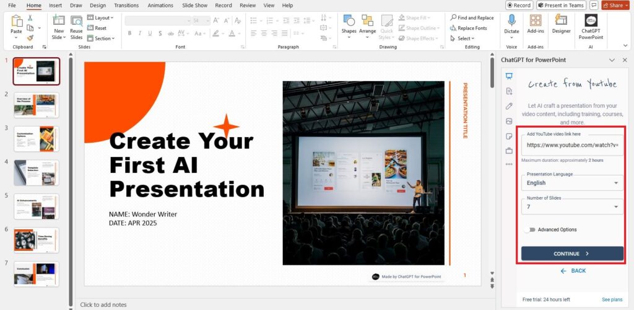Click the font color button

pyautogui.click(x=232, y=33)
